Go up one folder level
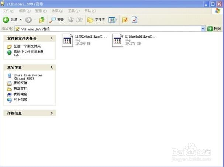 tap(42, 20)
